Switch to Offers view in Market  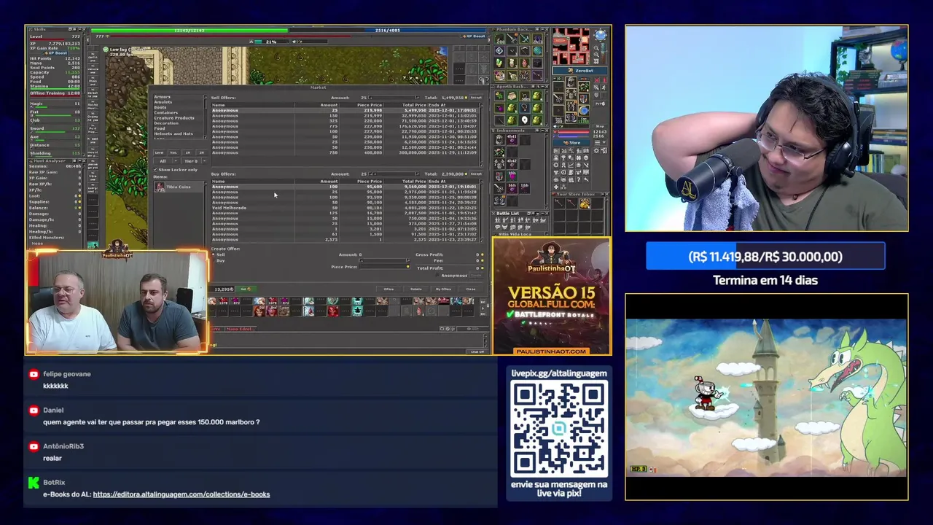pos(389,289)
